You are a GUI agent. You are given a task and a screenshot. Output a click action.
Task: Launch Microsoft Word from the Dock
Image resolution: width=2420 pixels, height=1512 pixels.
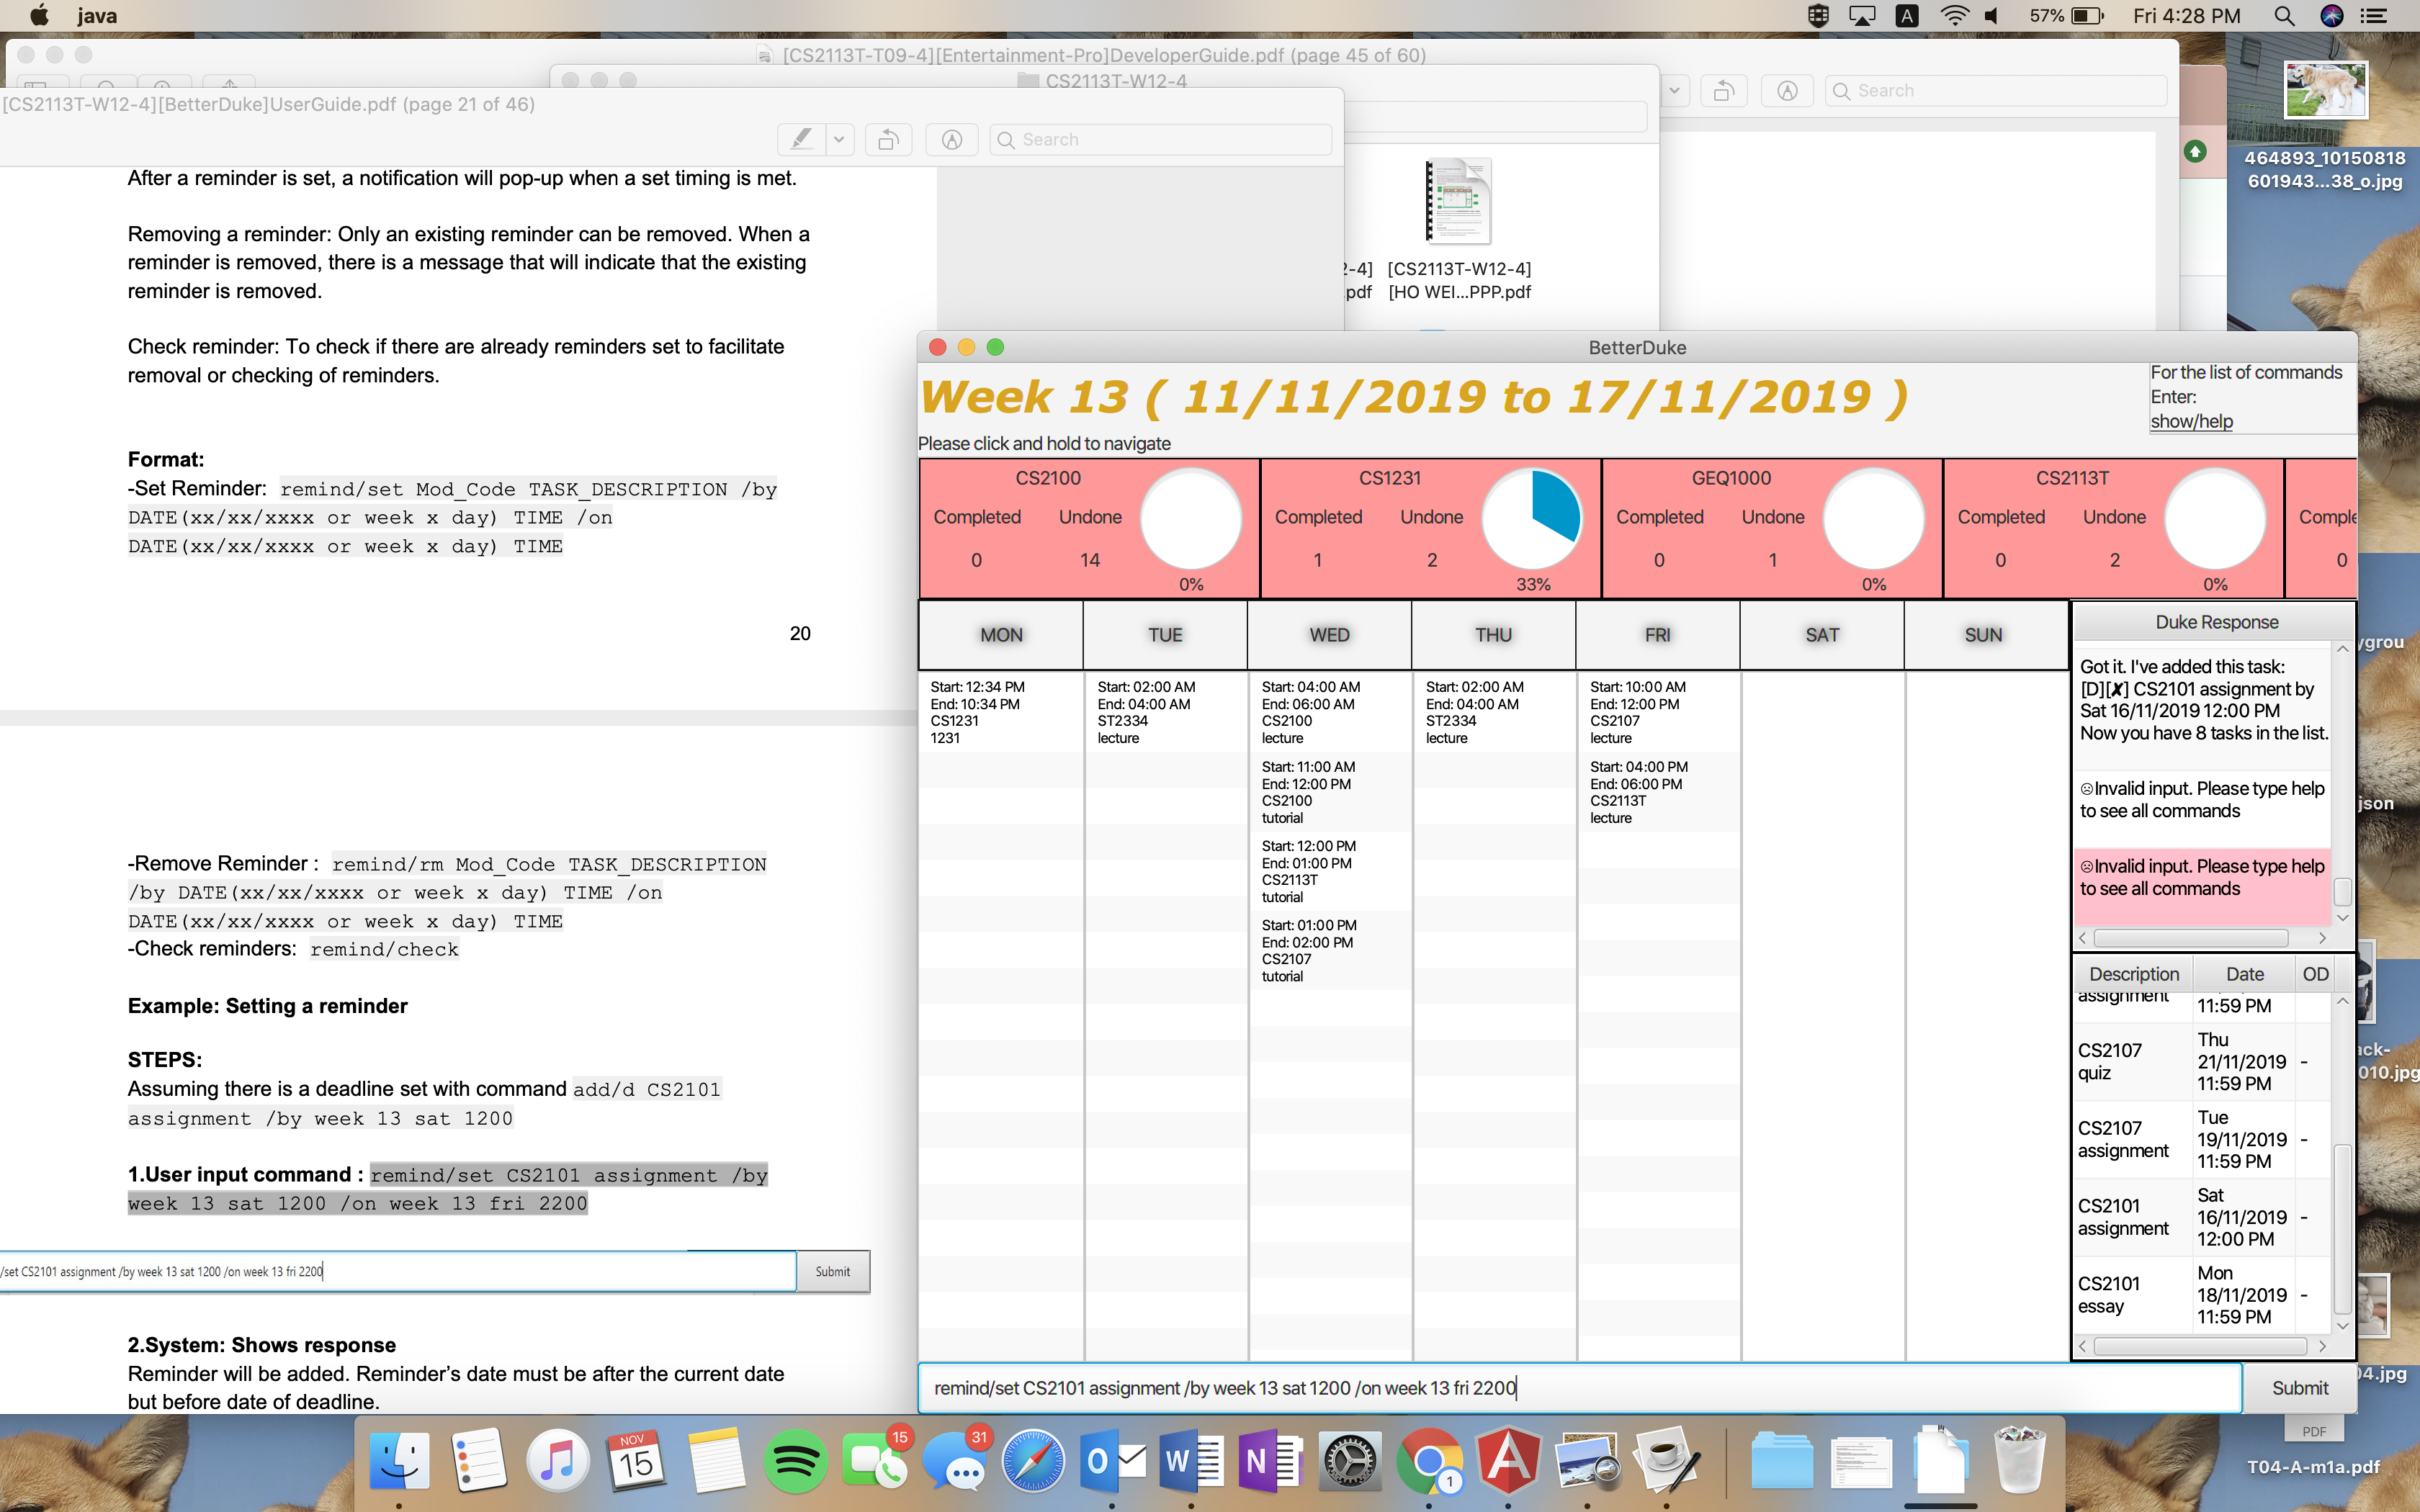[x=1192, y=1462]
